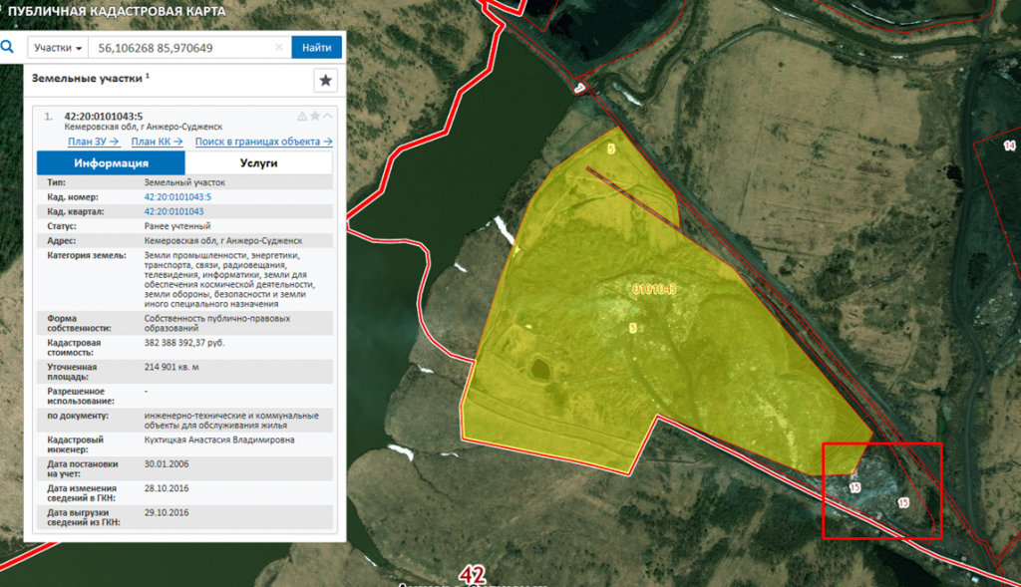
Task: Open the План ЗУ link
Action: 93,142
